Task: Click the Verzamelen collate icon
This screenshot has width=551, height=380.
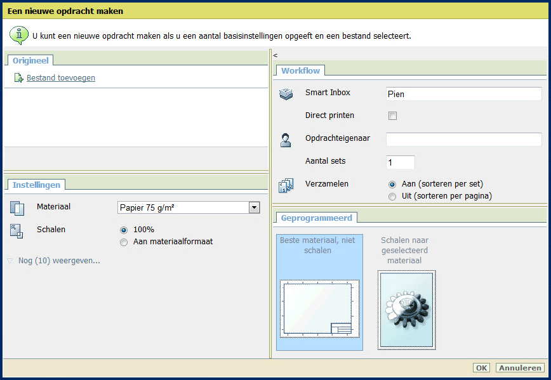Action: click(x=286, y=186)
